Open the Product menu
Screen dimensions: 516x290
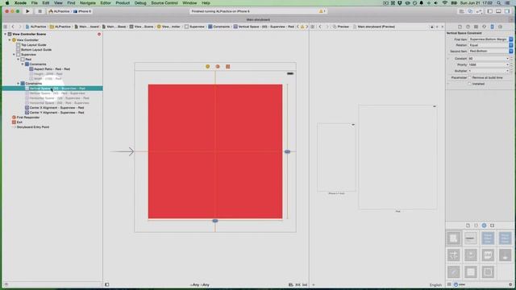(x=123, y=3)
